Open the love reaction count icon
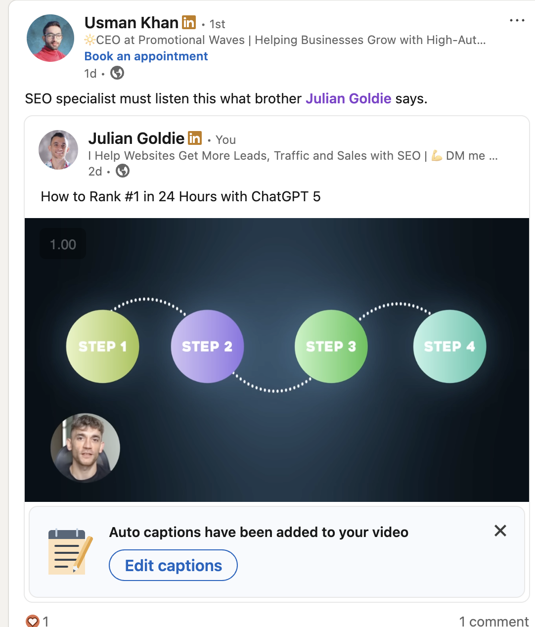 coord(33,621)
